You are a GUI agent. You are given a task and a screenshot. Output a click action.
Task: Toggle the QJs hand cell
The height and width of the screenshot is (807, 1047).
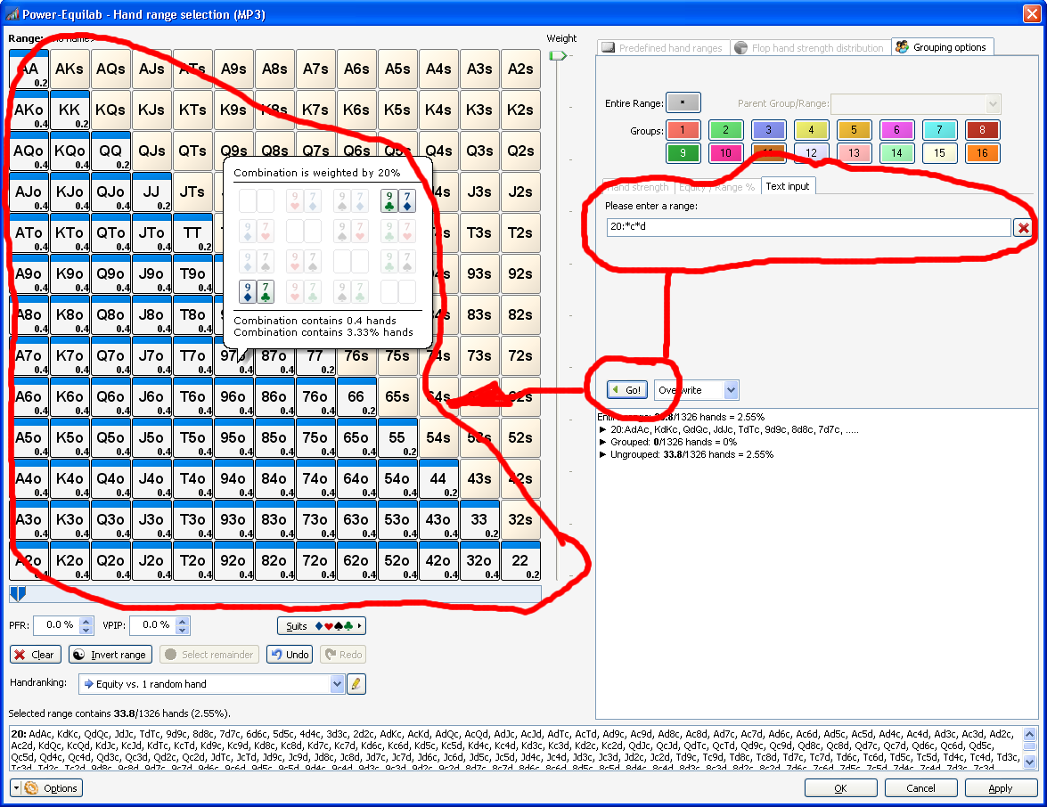(x=151, y=151)
